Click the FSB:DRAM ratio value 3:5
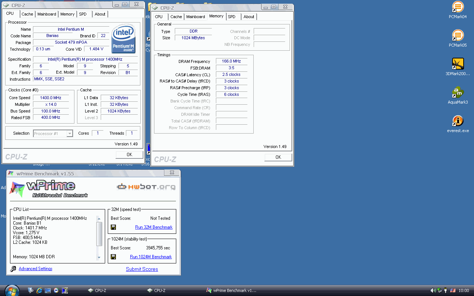This screenshot has width=474, height=296. point(231,68)
